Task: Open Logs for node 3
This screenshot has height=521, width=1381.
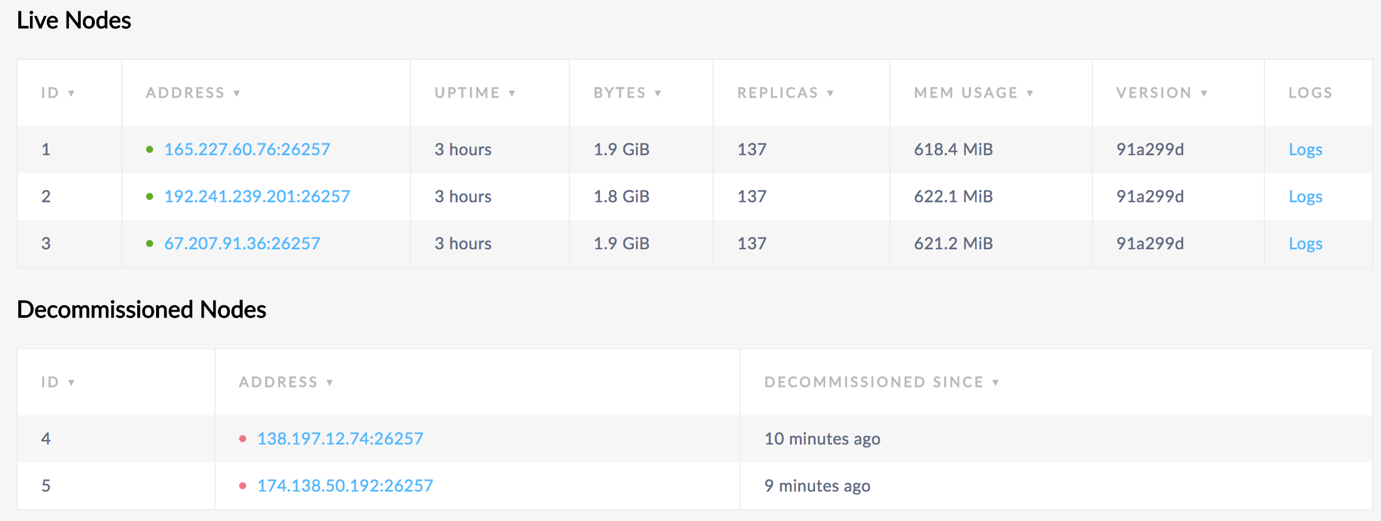Action: 1305,243
